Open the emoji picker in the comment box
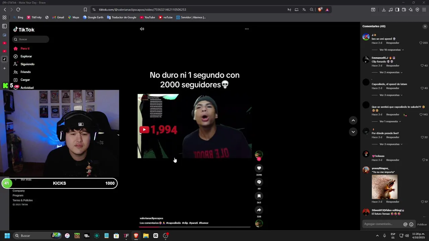Screen dimensions: 429x241 click(411, 224)
